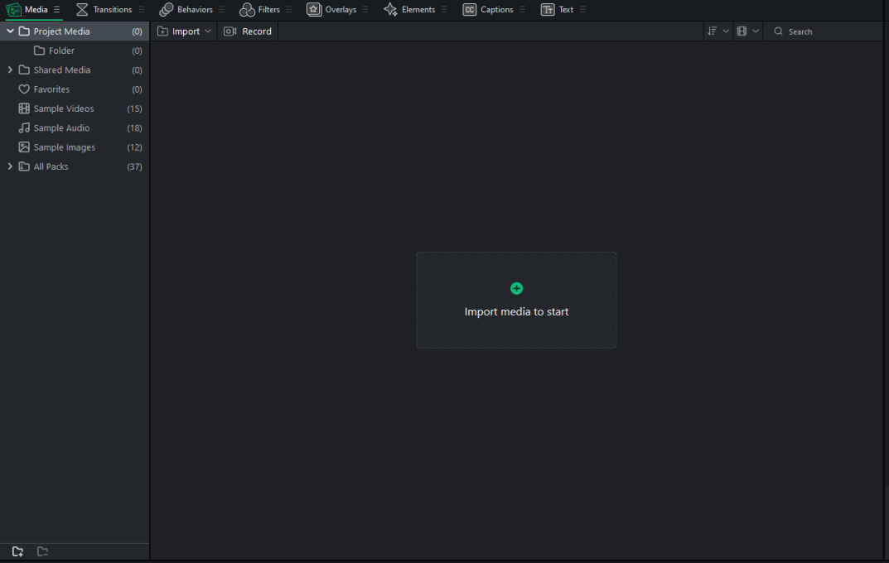Switch to the Filters tab
Viewport: 889px width, 563px height.
(x=259, y=10)
